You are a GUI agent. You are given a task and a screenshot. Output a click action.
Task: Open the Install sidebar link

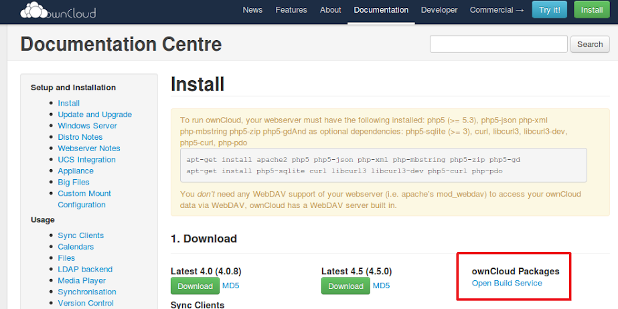tap(68, 103)
